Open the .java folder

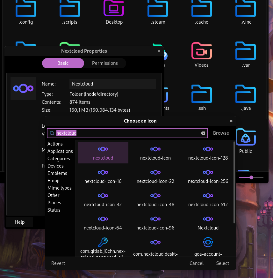pos(246,98)
